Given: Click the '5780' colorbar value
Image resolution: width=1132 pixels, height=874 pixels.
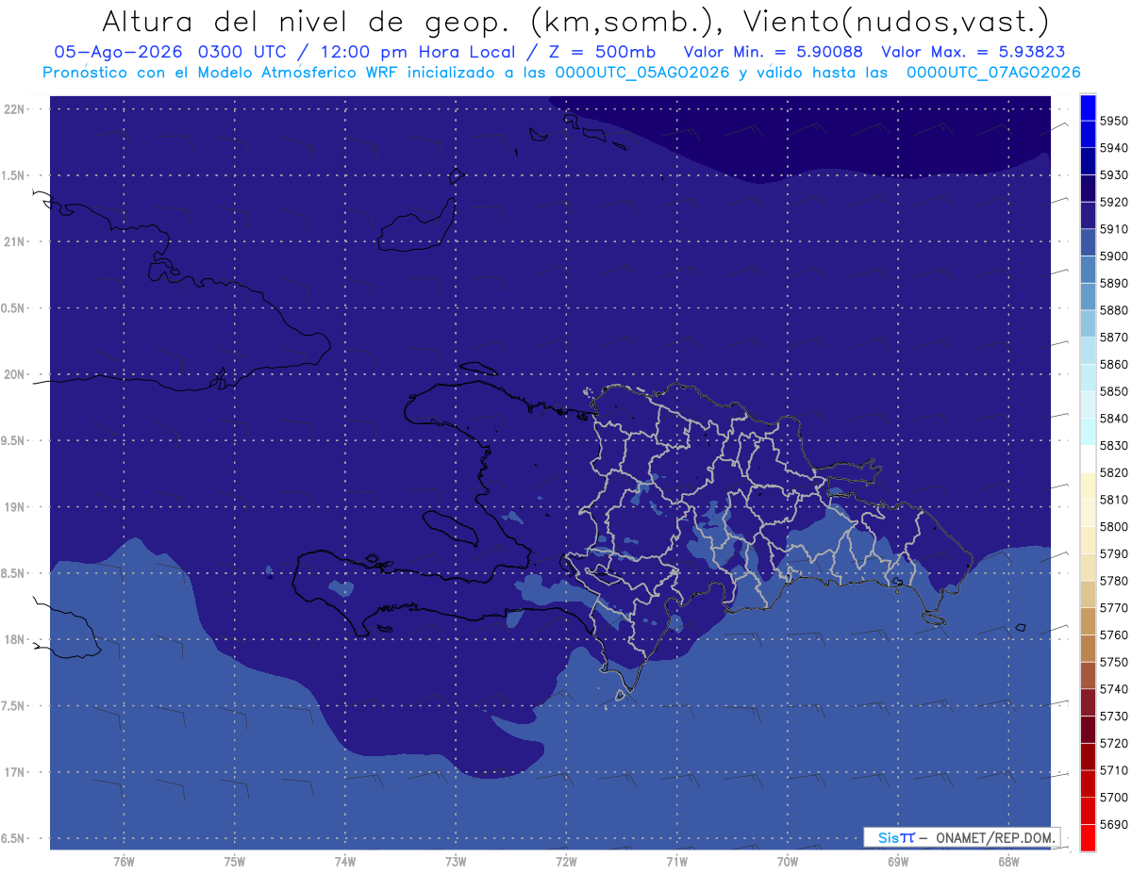Looking at the screenshot, I should coord(1114,581).
